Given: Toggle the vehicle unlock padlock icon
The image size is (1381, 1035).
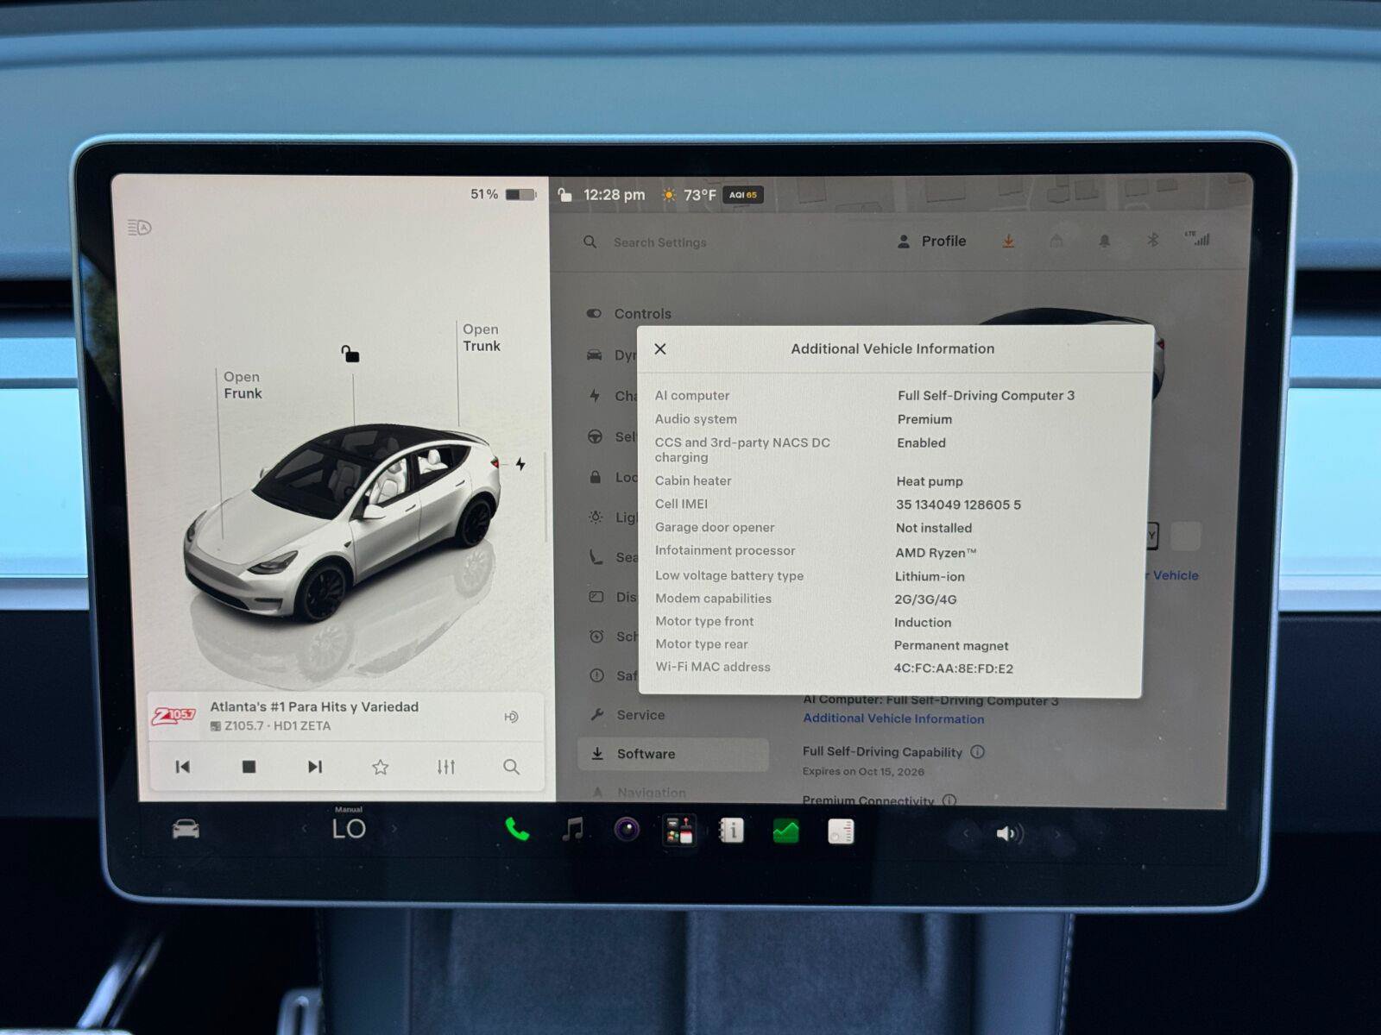Looking at the screenshot, I should pyautogui.click(x=350, y=354).
